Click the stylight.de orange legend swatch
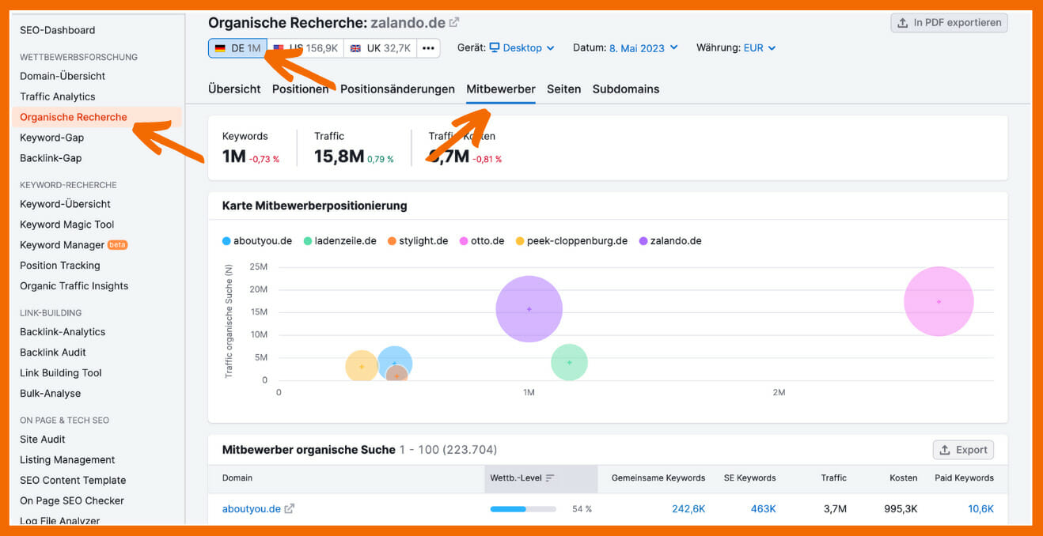This screenshot has height=536, width=1043. point(392,241)
